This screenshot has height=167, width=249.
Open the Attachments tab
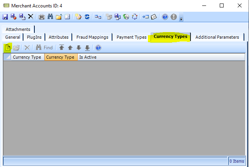pos(18,29)
